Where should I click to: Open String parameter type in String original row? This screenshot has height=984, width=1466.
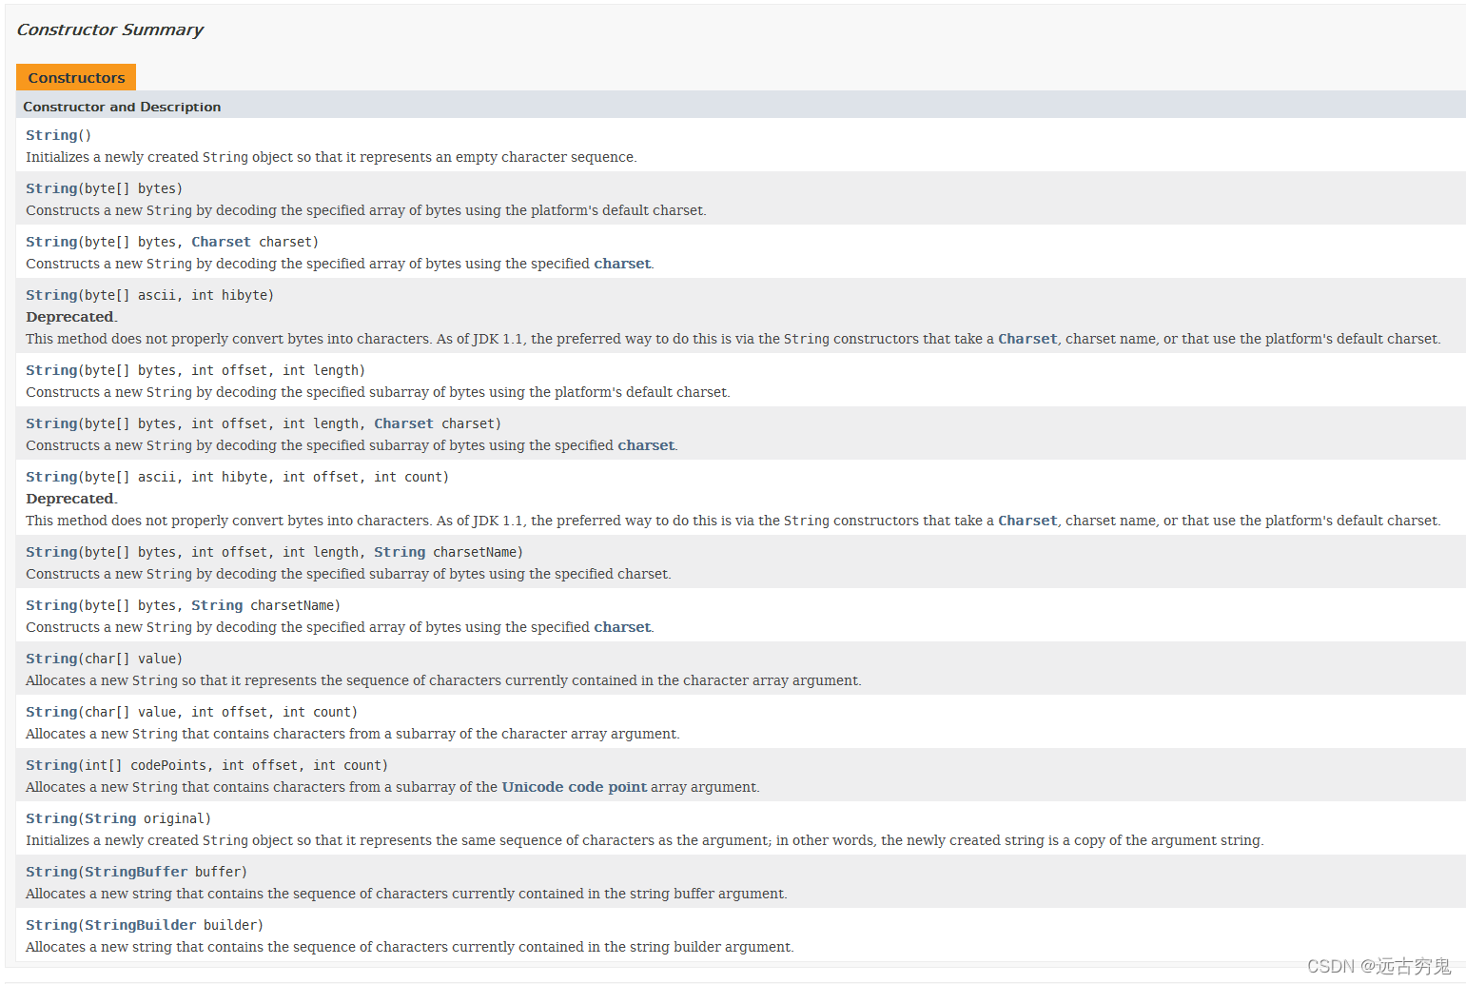coord(110,818)
